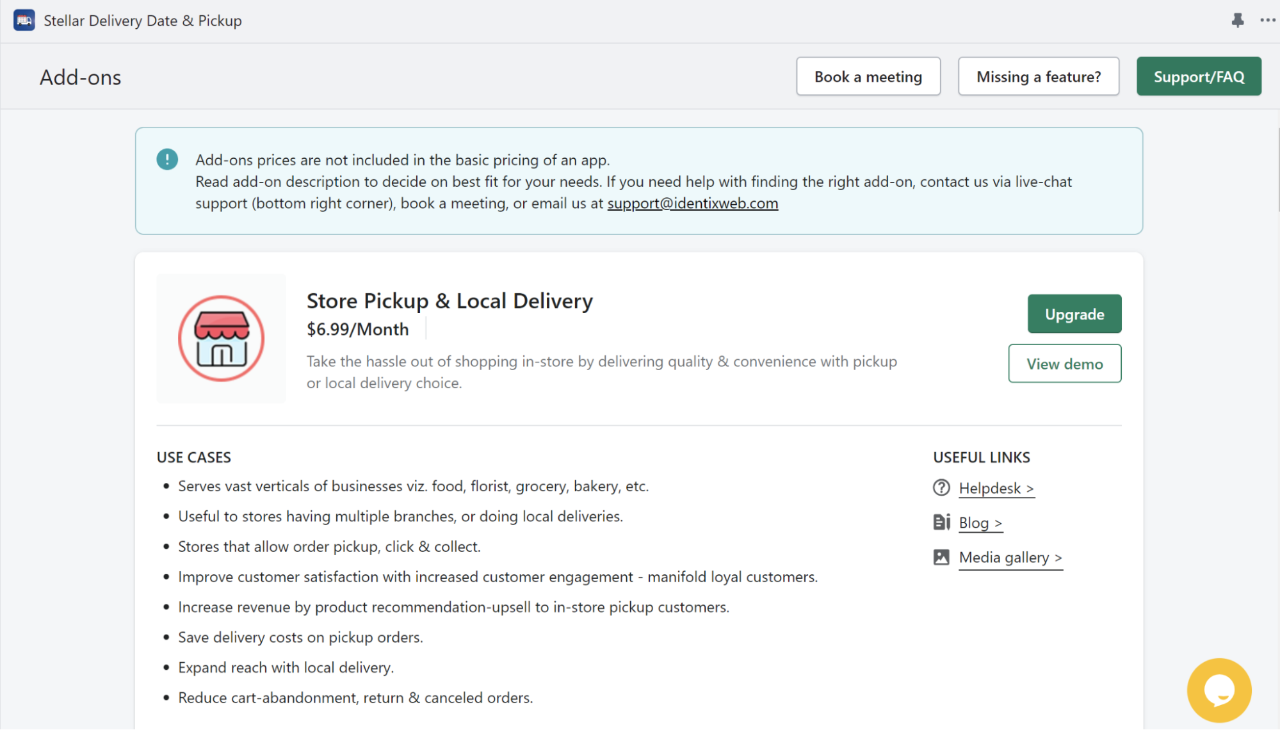The height and width of the screenshot is (730, 1280).
Task: Open the three-dot more options menu
Action: point(1267,20)
